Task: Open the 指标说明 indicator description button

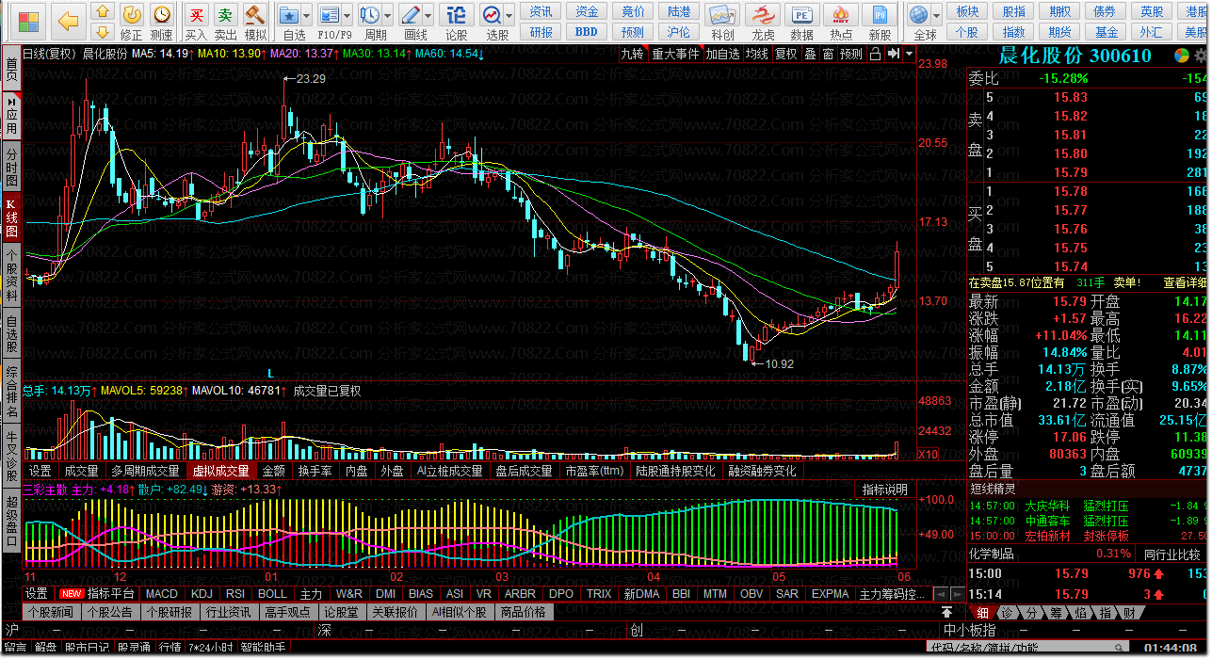Action: (885, 489)
